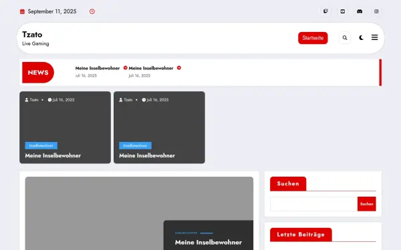Image resolution: width=401 pixels, height=250 pixels.
Task: Click the red arrow after the right ticker headline
Action: [179, 68]
